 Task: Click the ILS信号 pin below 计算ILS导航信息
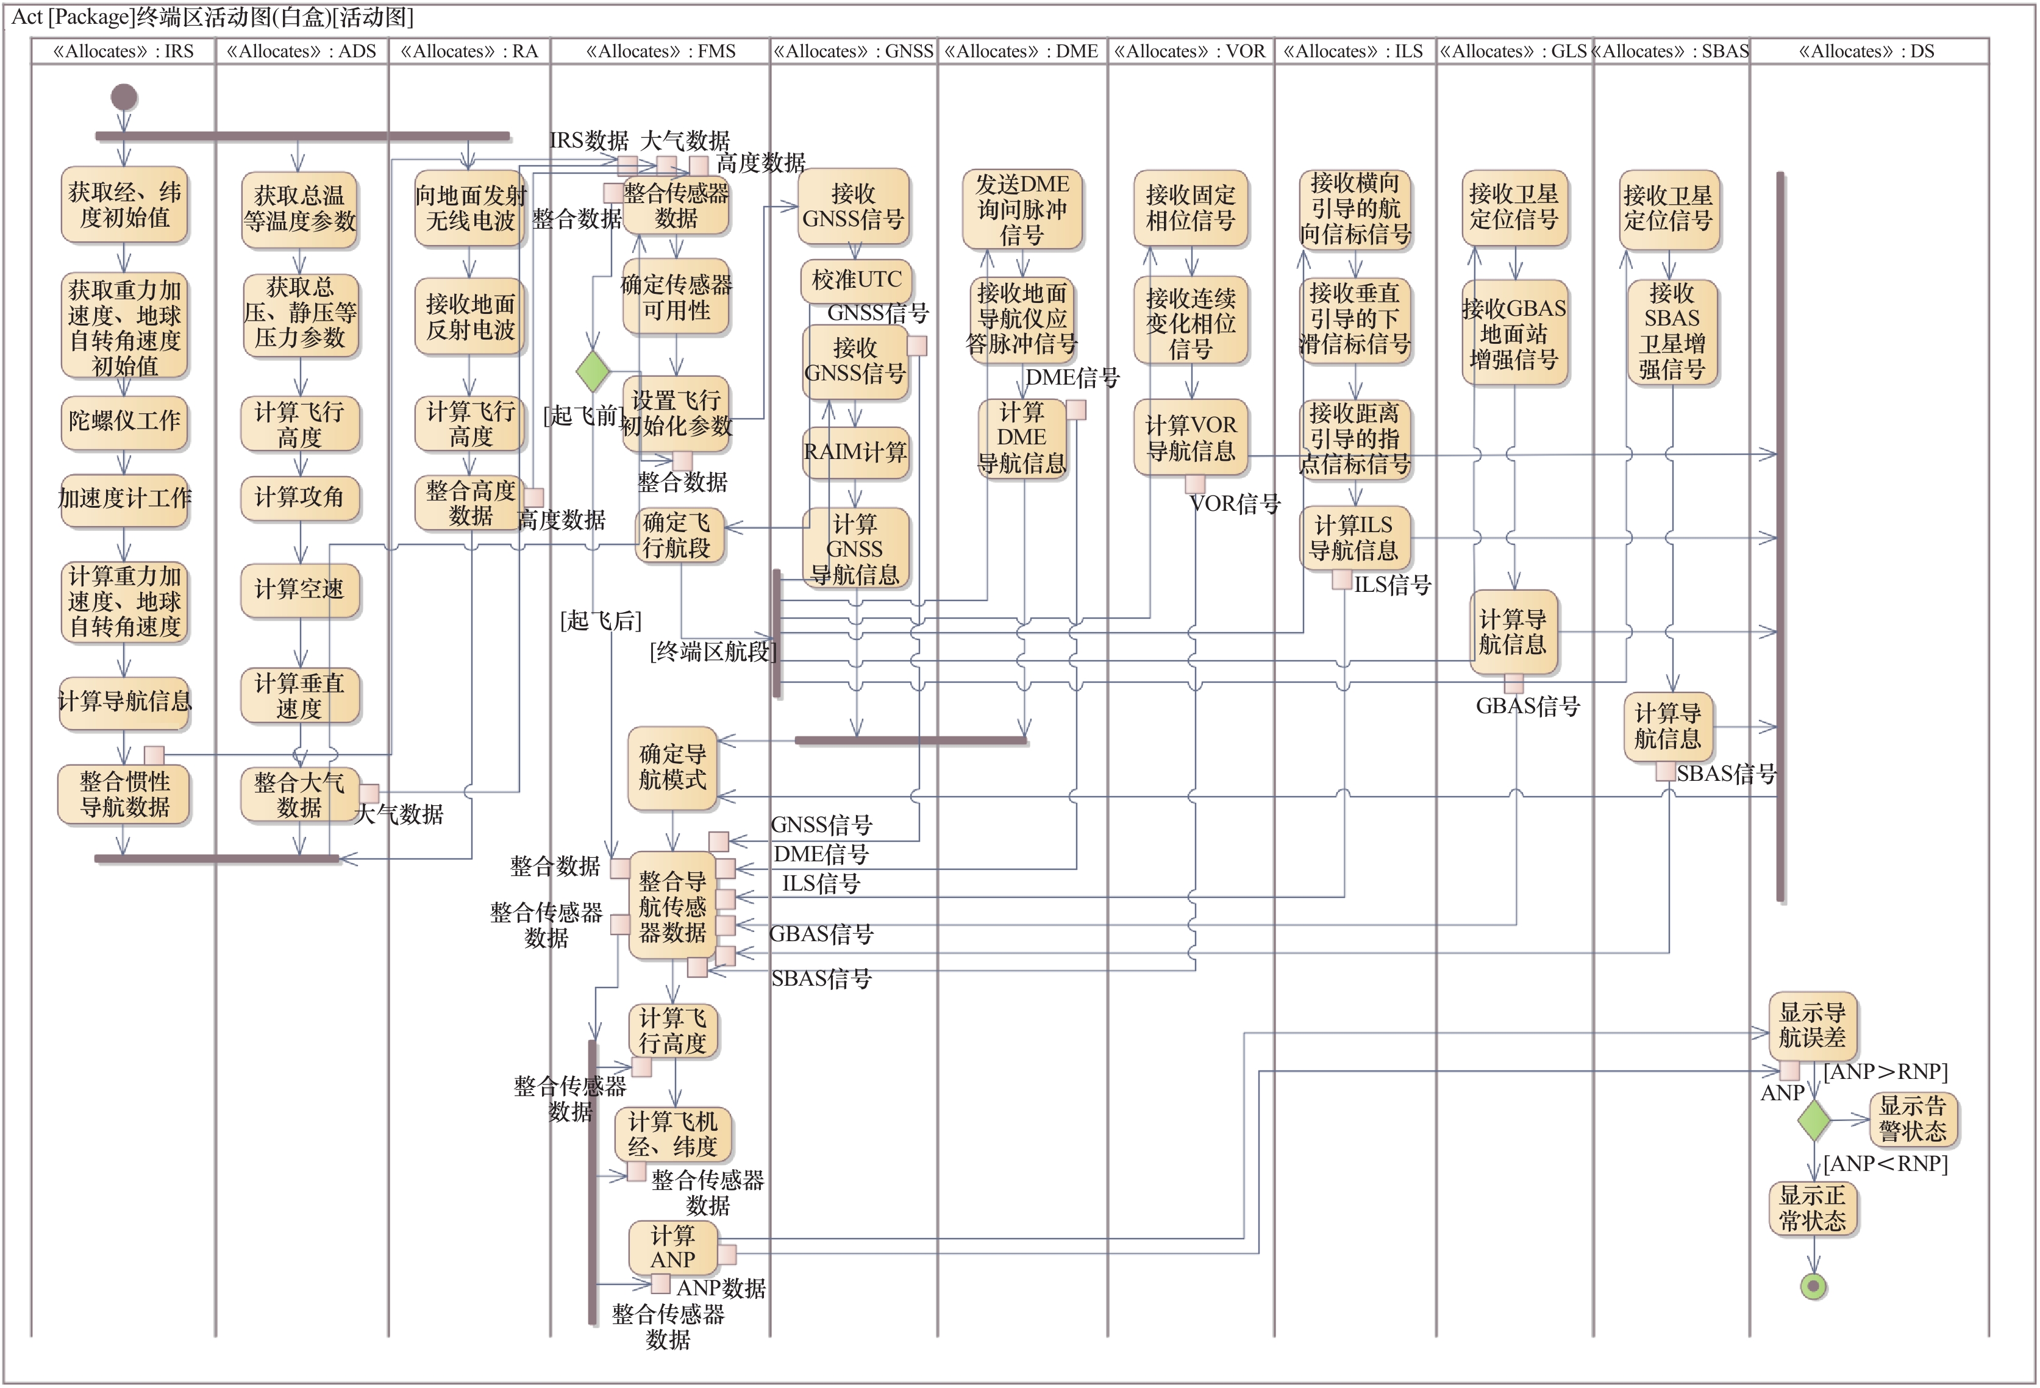pyautogui.click(x=1341, y=579)
